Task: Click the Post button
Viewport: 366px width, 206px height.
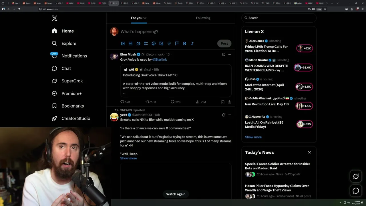Action: tap(224, 43)
